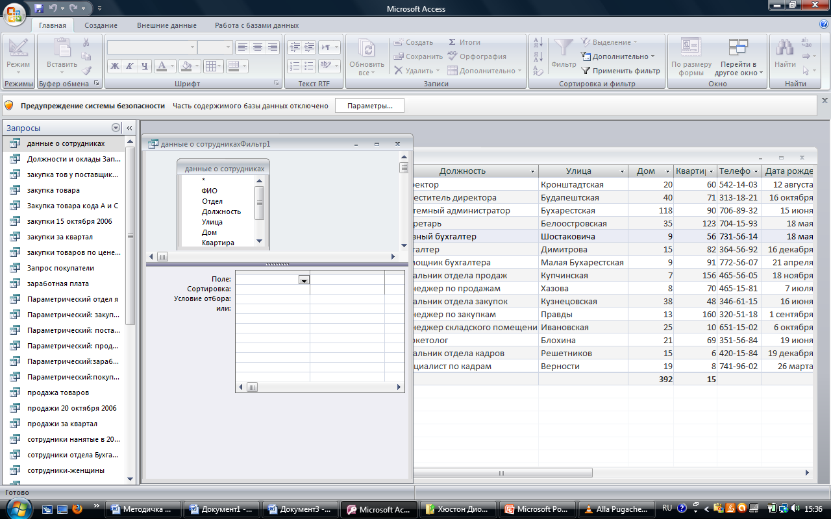
Task: Click Сохранить record button
Action: pyautogui.click(x=417, y=56)
